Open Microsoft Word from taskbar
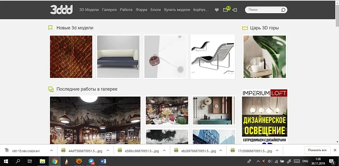Viewport: 339px width, 166px height. [x=103, y=161]
